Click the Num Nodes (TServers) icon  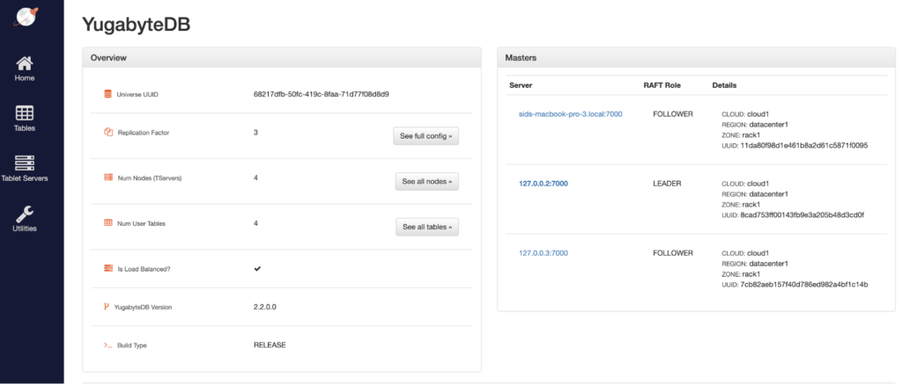pos(107,178)
